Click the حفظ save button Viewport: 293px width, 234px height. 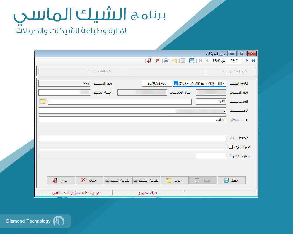(x=231, y=180)
